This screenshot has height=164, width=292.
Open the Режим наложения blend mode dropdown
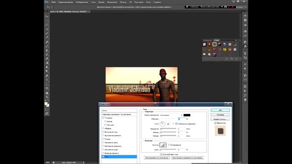pyautogui.click(x=171, y=115)
